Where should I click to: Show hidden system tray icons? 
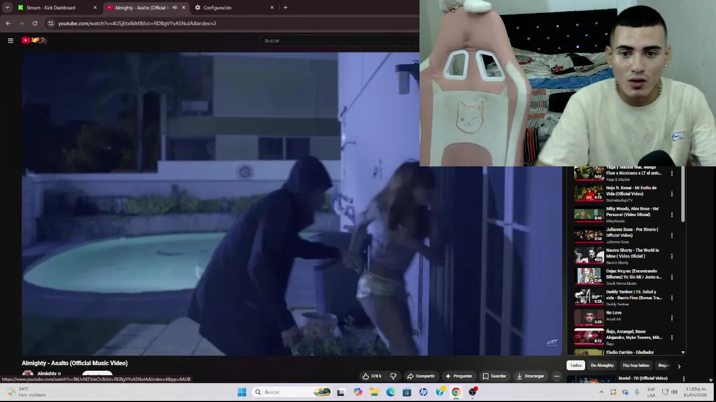click(x=601, y=392)
